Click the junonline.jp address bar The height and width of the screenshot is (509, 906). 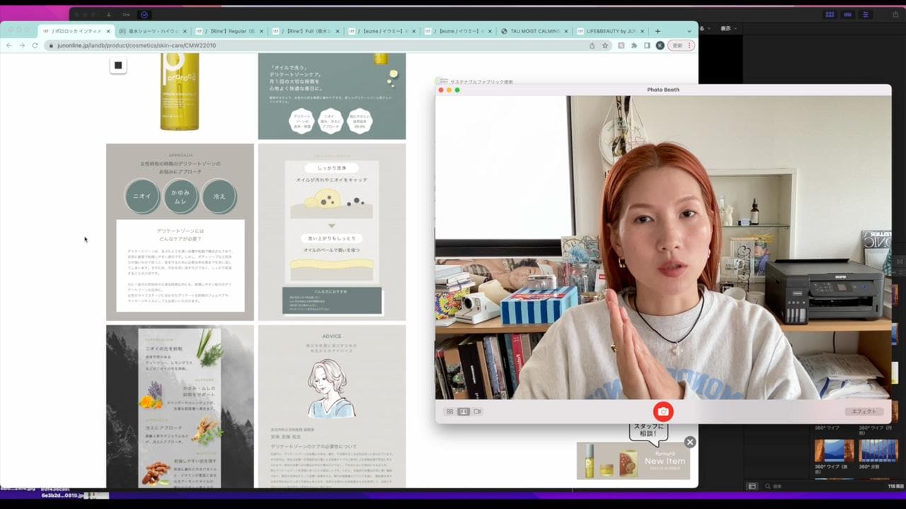pyautogui.click(x=283, y=45)
